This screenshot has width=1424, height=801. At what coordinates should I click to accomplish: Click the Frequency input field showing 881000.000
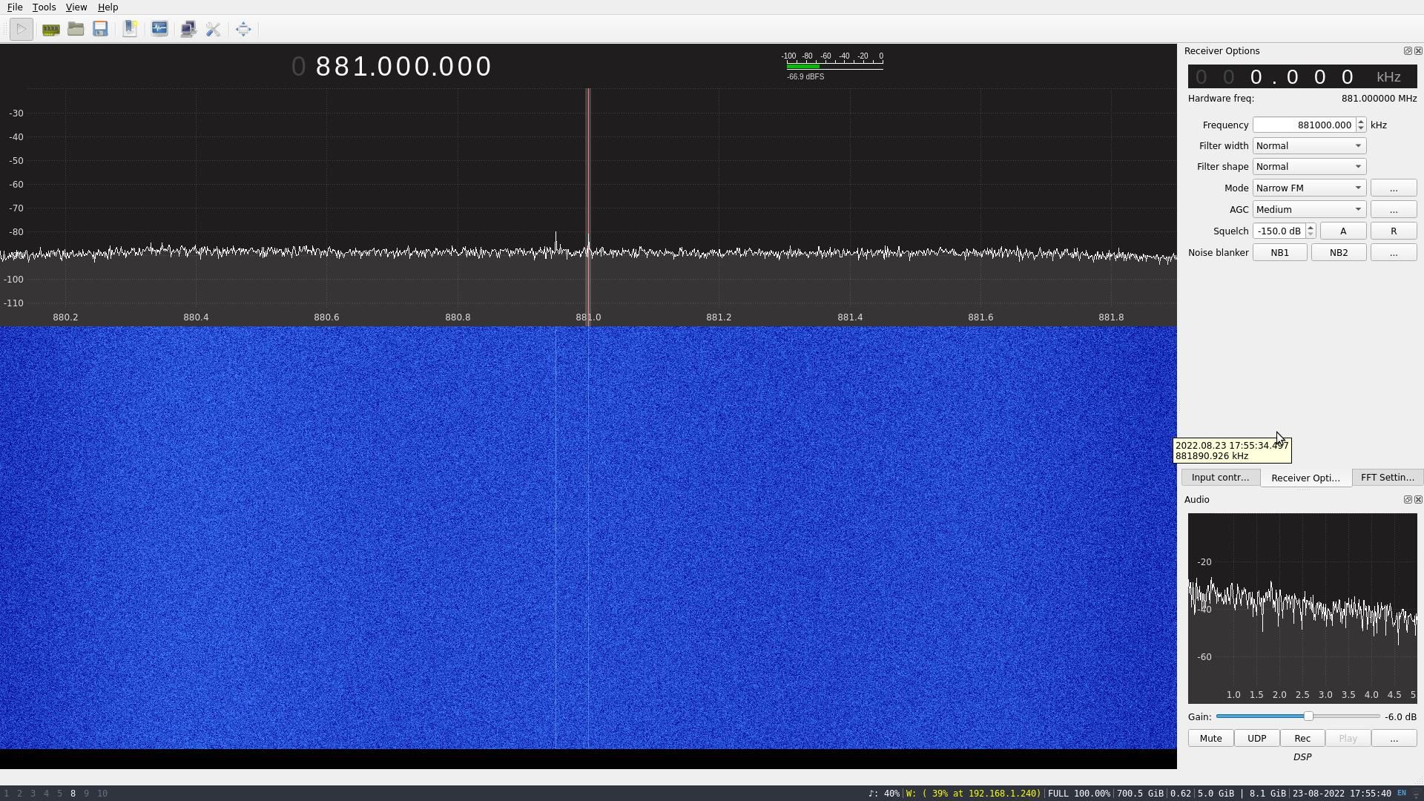click(1304, 125)
